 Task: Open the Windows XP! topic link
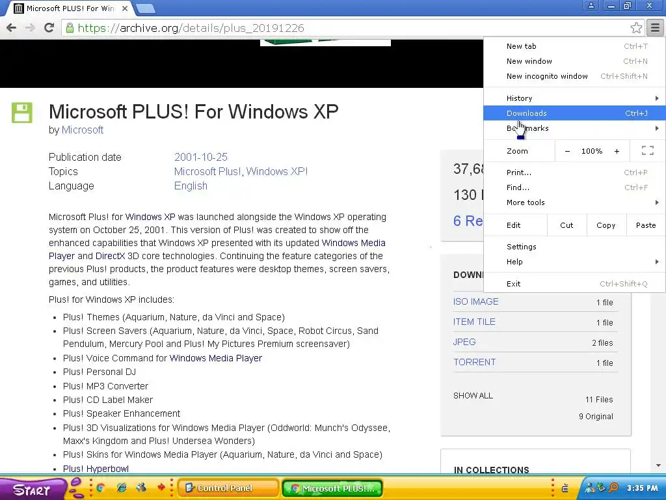277,171
